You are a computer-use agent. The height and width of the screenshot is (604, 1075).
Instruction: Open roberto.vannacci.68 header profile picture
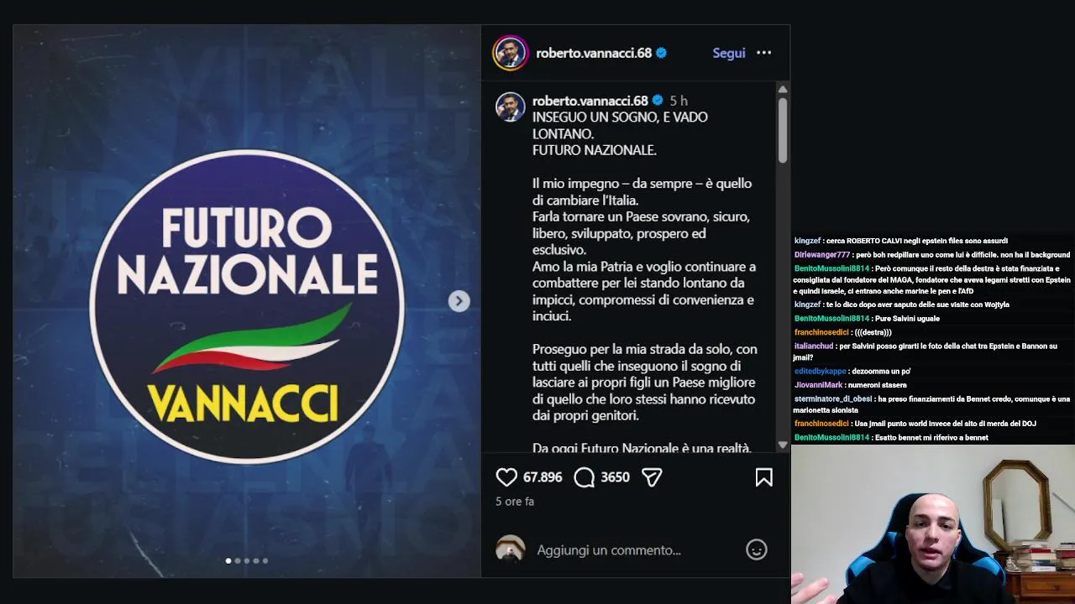point(510,53)
